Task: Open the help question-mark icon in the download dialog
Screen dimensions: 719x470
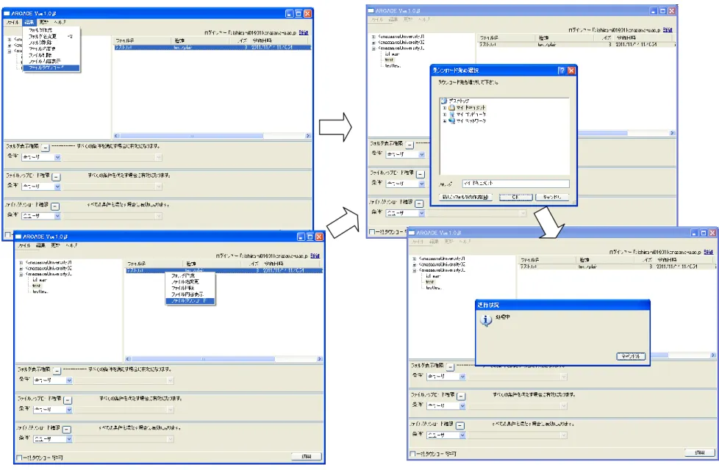Action: point(561,70)
